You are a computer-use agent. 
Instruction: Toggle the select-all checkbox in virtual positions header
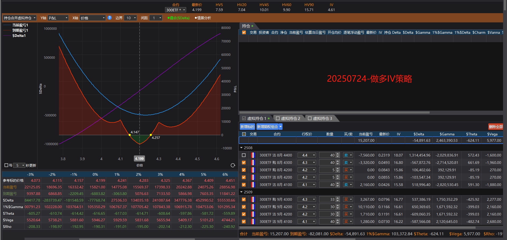244,134
